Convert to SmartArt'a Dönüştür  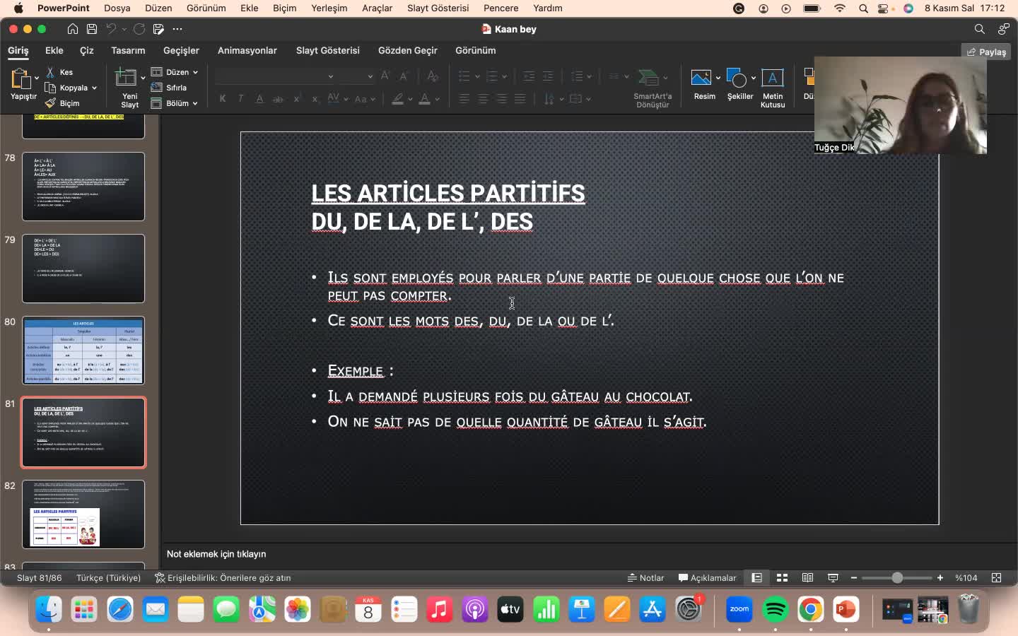pyautogui.click(x=653, y=88)
